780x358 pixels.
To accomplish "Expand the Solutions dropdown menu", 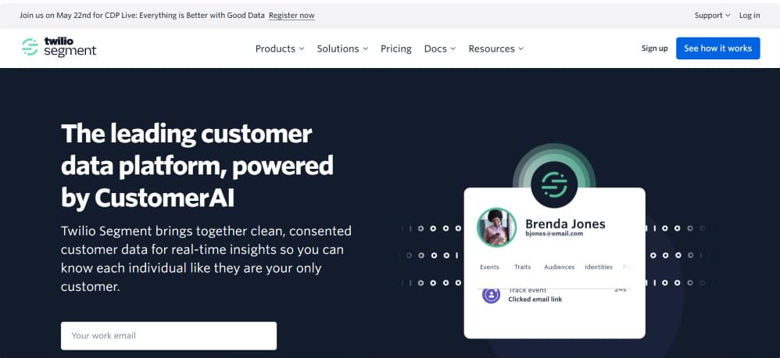I will pyautogui.click(x=342, y=48).
